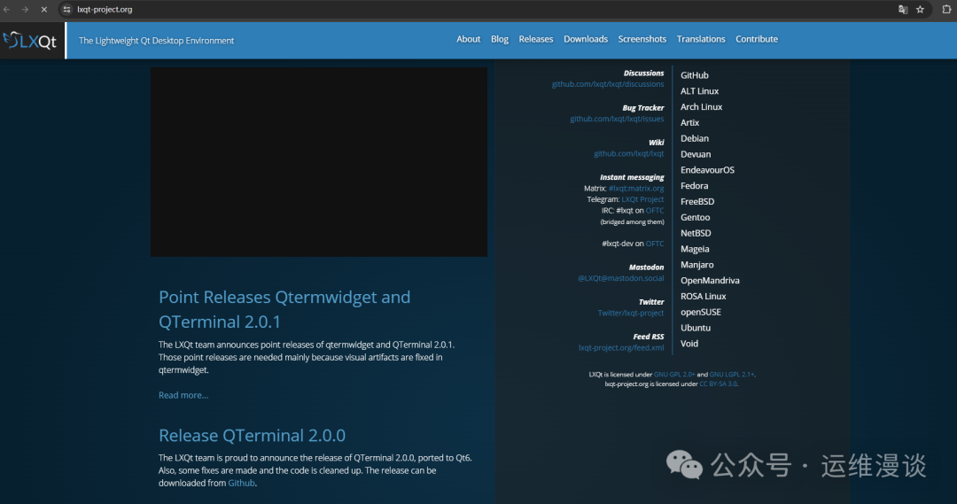Open the Contribute menu item
957x504 pixels.
click(x=756, y=39)
